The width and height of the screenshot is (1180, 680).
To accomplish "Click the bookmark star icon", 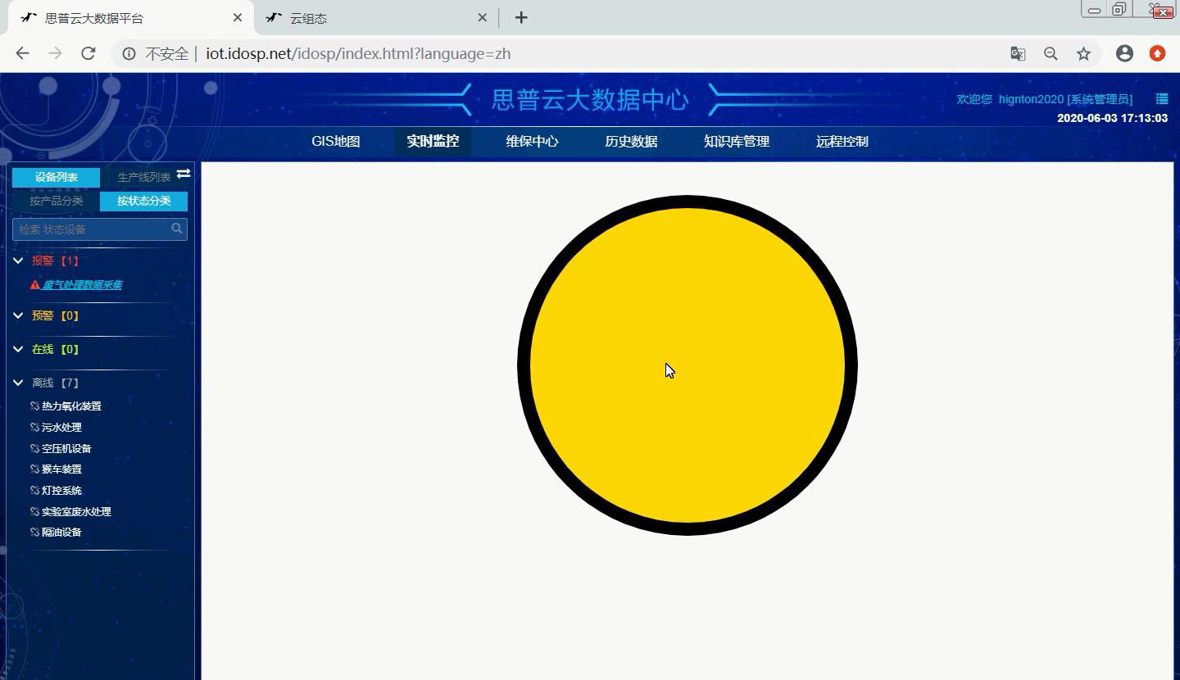I will tap(1083, 53).
